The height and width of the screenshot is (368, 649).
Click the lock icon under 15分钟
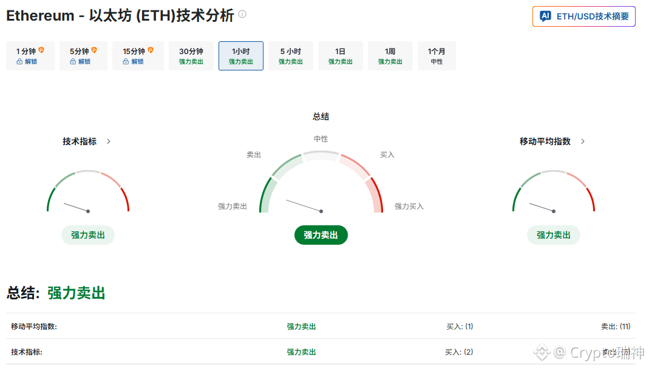click(126, 62)
